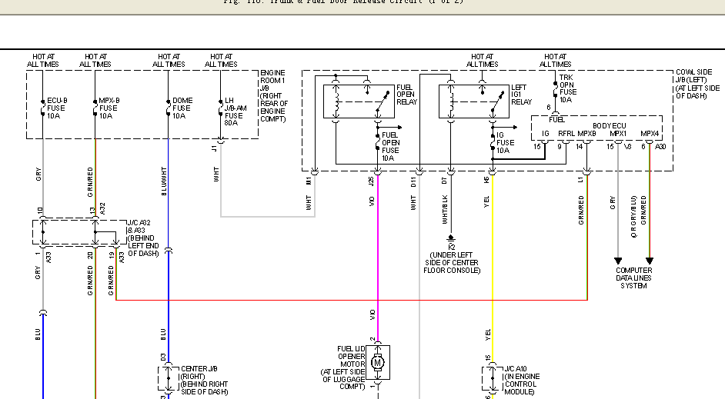Click the DOME fuse symbol

(x=168, y=108)
